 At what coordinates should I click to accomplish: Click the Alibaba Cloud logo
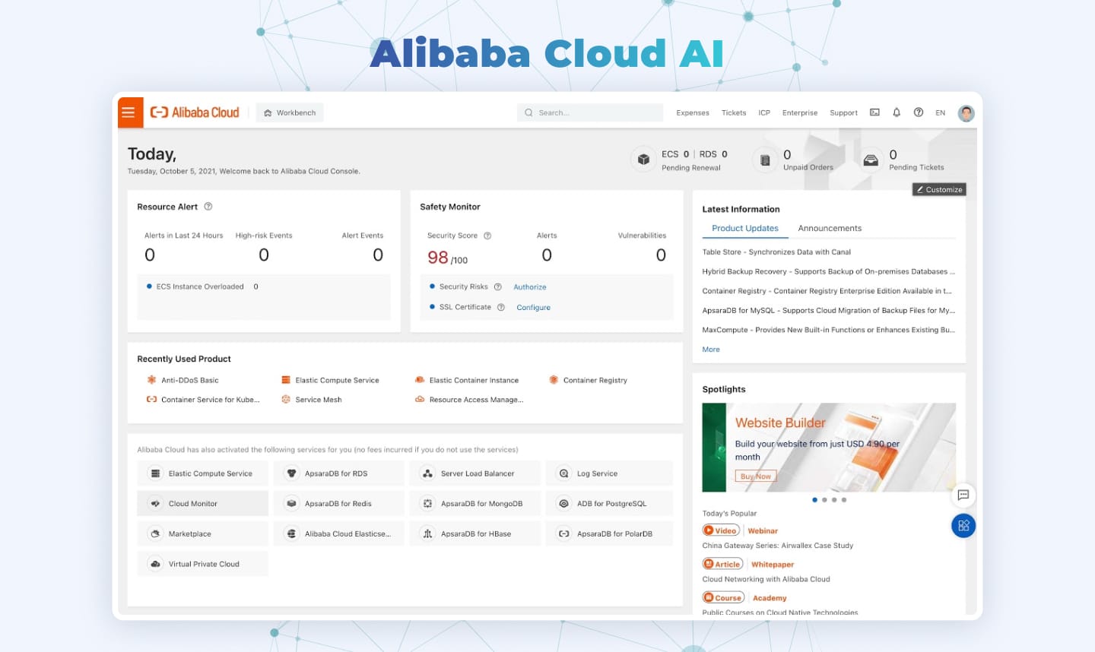[x=195, y=112]
